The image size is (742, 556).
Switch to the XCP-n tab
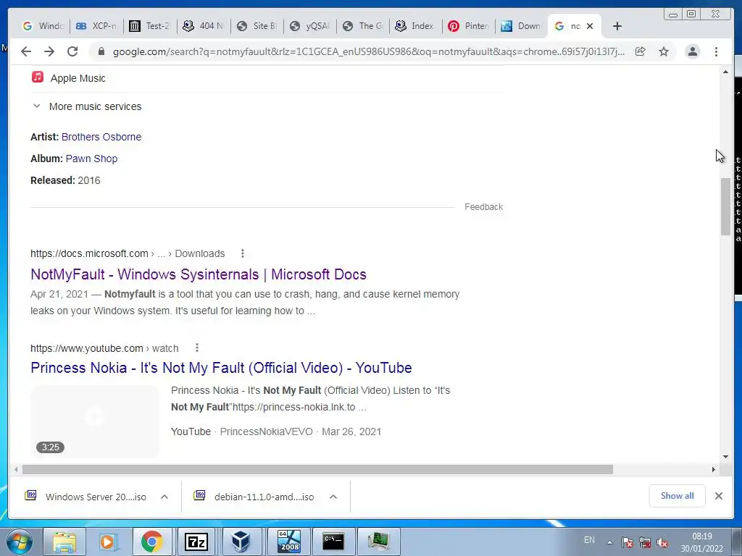point(96,26)
